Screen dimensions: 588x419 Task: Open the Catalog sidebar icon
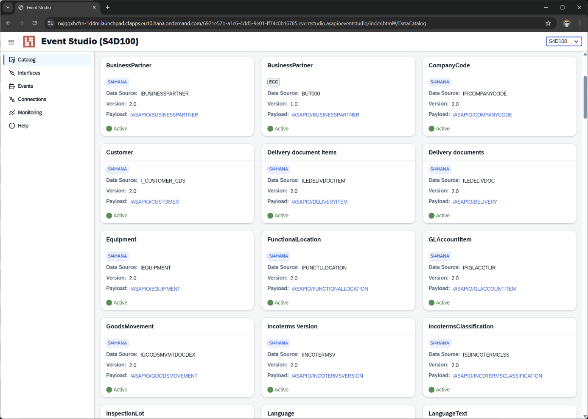[12, 60]
